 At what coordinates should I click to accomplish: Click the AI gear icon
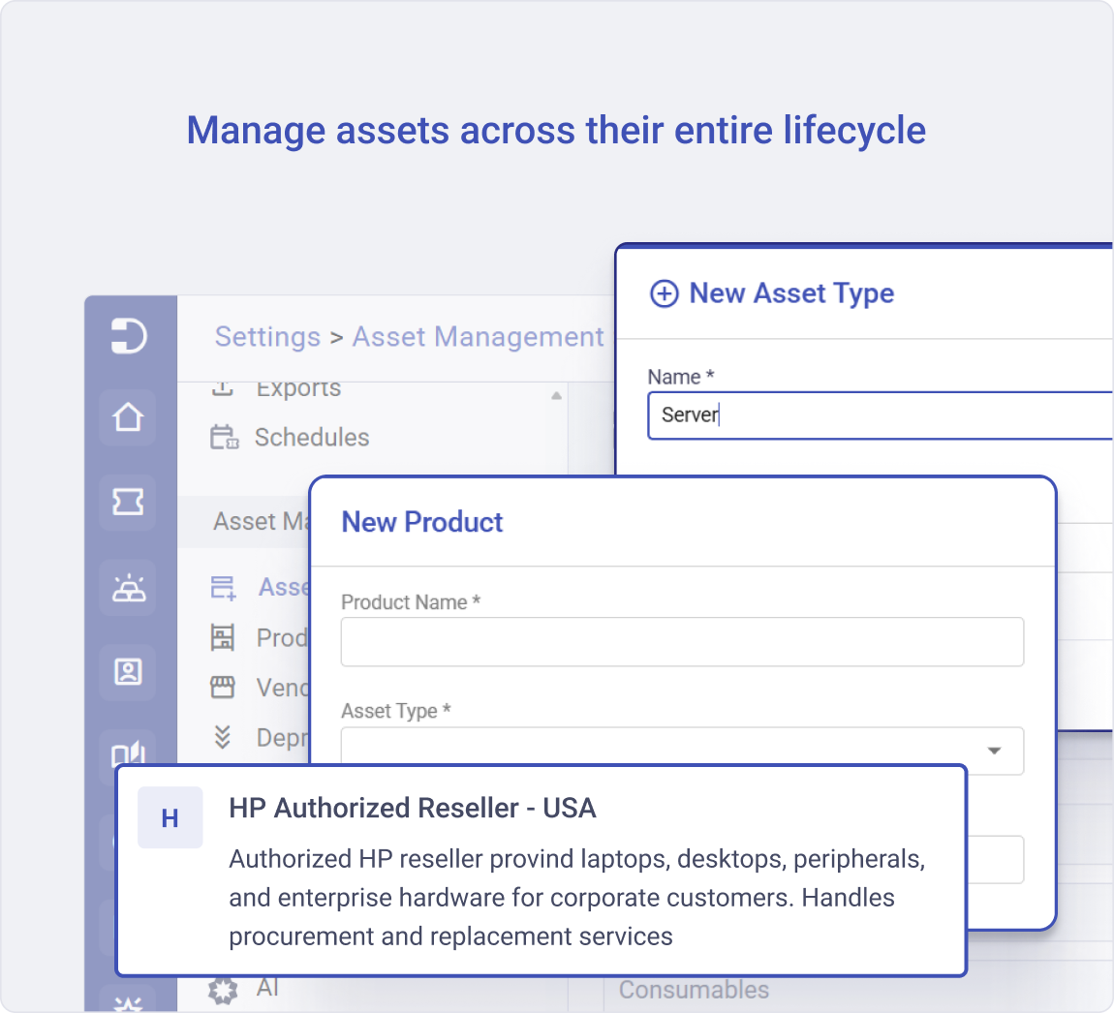(223, 991)
